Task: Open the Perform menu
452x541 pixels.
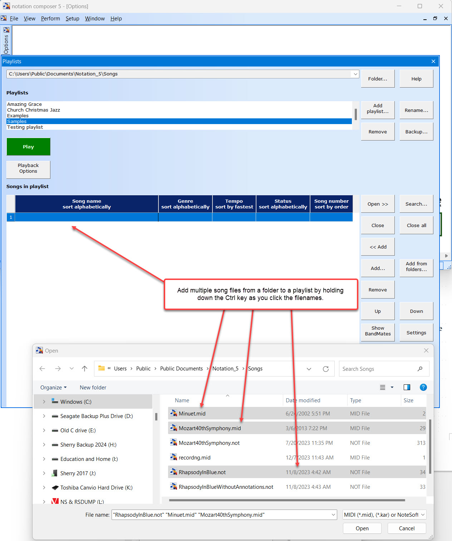Action: pyautogui.click(x=50, y=19)
